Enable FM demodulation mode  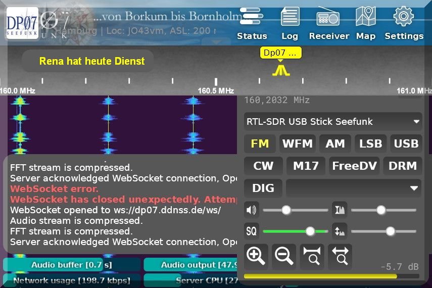point(260,143)
